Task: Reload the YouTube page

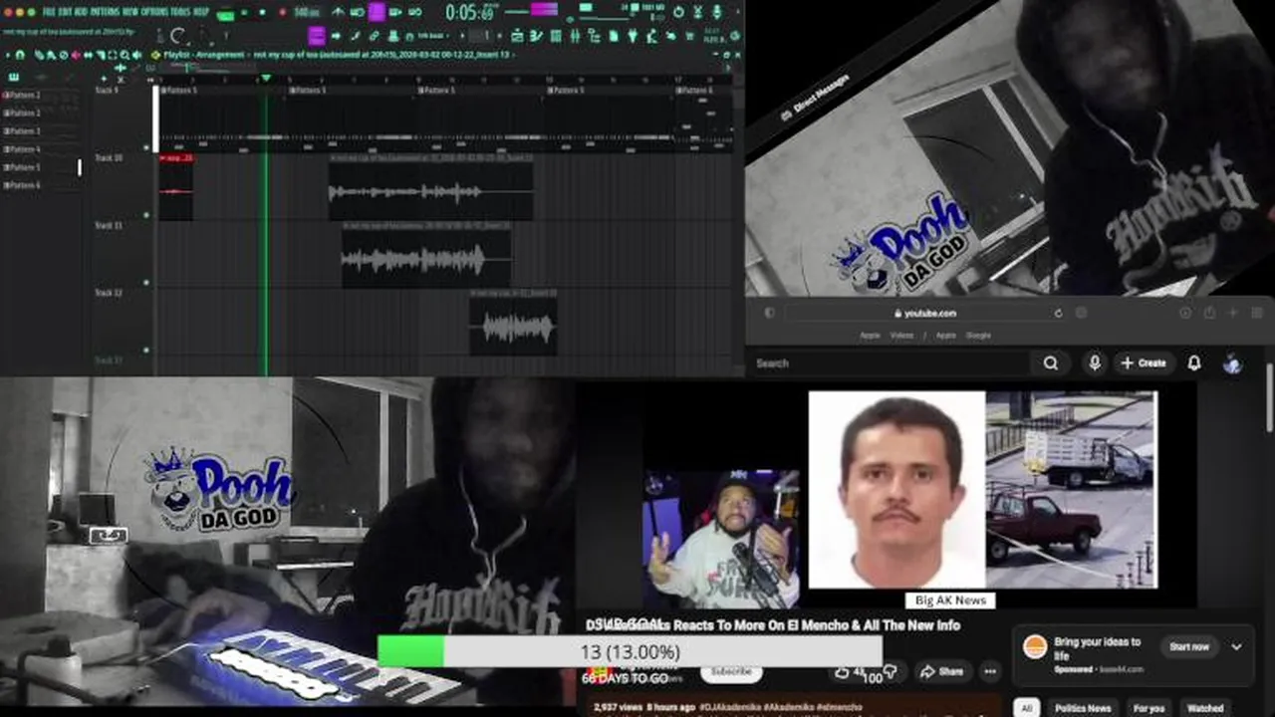Action: coord(1058,313)
